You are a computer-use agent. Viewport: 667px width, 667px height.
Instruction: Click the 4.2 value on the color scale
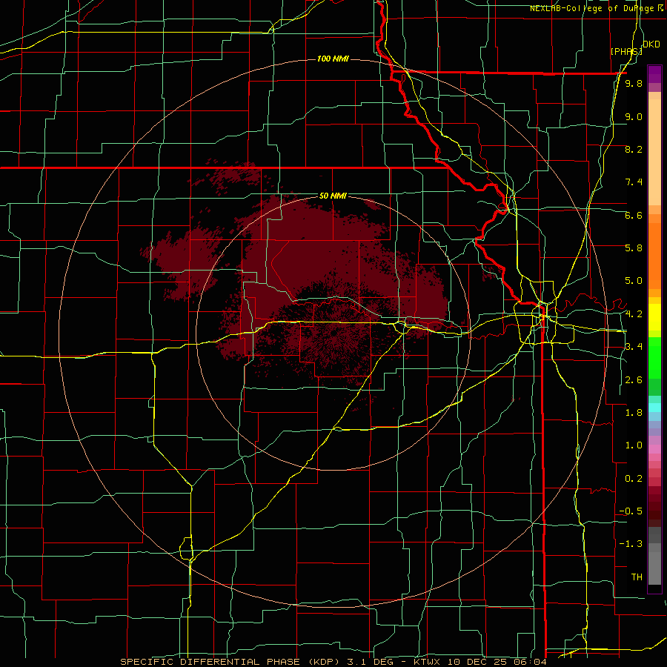pos(634,314)
